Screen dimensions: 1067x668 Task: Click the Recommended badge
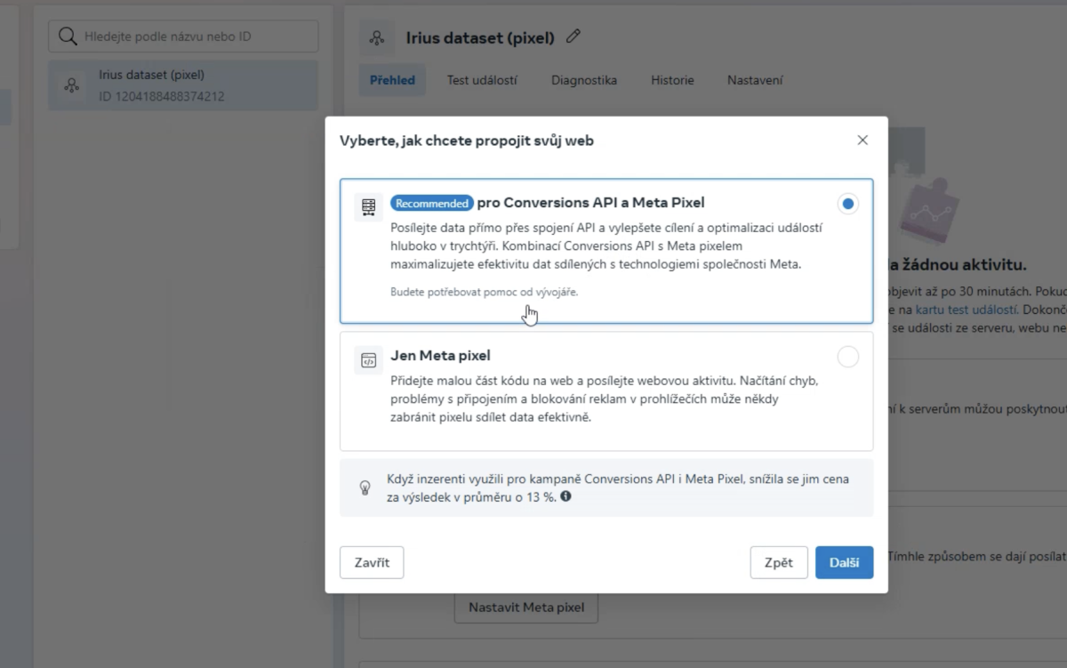432,204
